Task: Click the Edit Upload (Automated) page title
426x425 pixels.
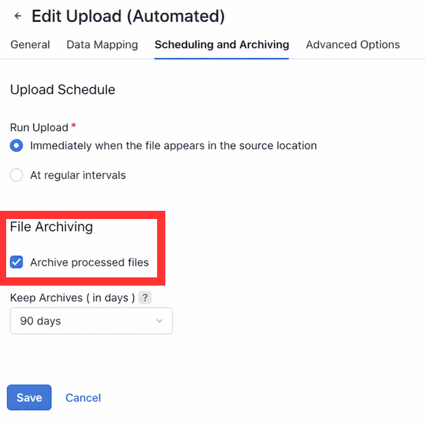Action: 128,16
